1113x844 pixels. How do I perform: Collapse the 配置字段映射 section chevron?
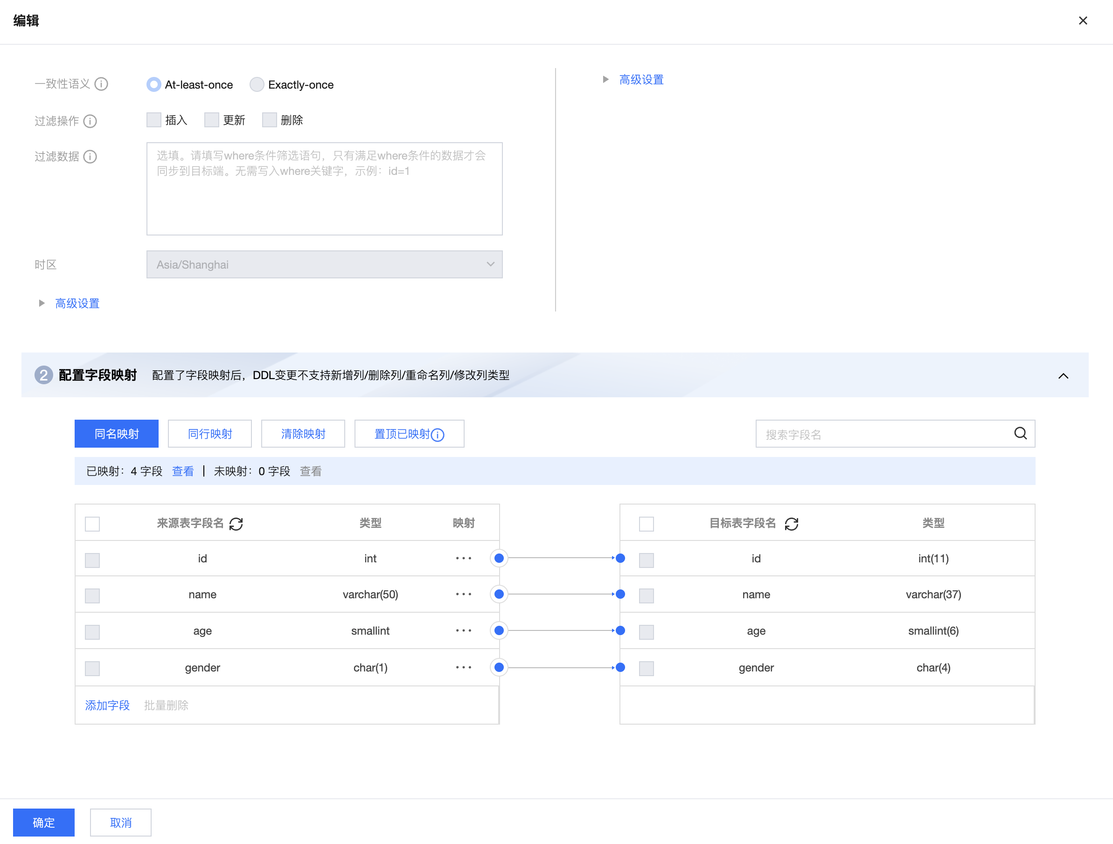(x=1063, y=376)
